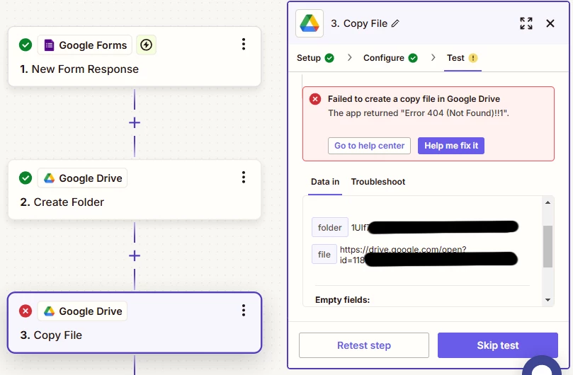The image size is (573, 375).
Task: Click the Help me fix it button
Action: click(451, 146)
